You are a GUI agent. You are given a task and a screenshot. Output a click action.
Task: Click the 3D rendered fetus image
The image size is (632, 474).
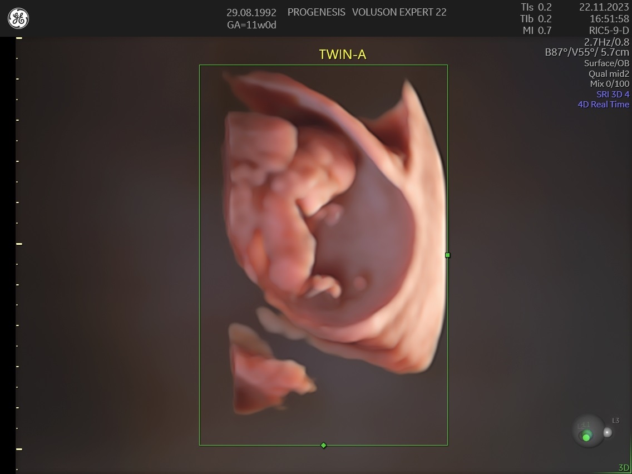pyautogui.click(x=334, y=234)
